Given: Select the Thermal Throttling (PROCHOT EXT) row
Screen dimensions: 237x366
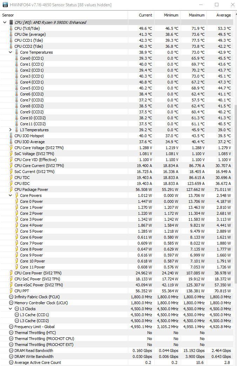Looking at the screenshot, I should click(117, 345).
